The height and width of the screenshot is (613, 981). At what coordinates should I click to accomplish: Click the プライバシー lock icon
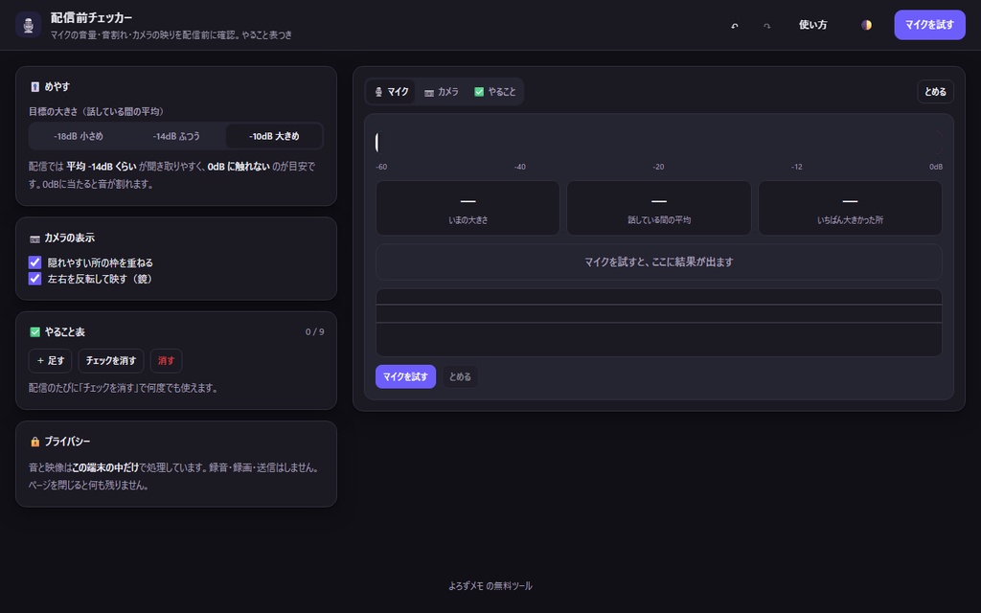pyautogui.click(x=35, y=442)
